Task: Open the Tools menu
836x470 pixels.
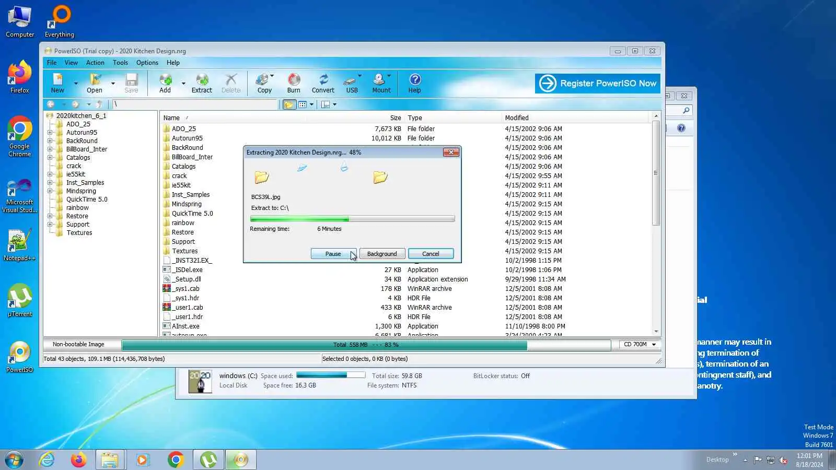Action: point(120,63)
